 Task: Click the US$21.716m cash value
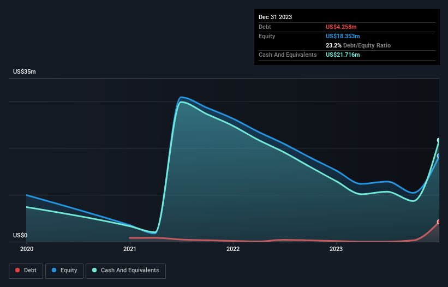pos(343,55)
